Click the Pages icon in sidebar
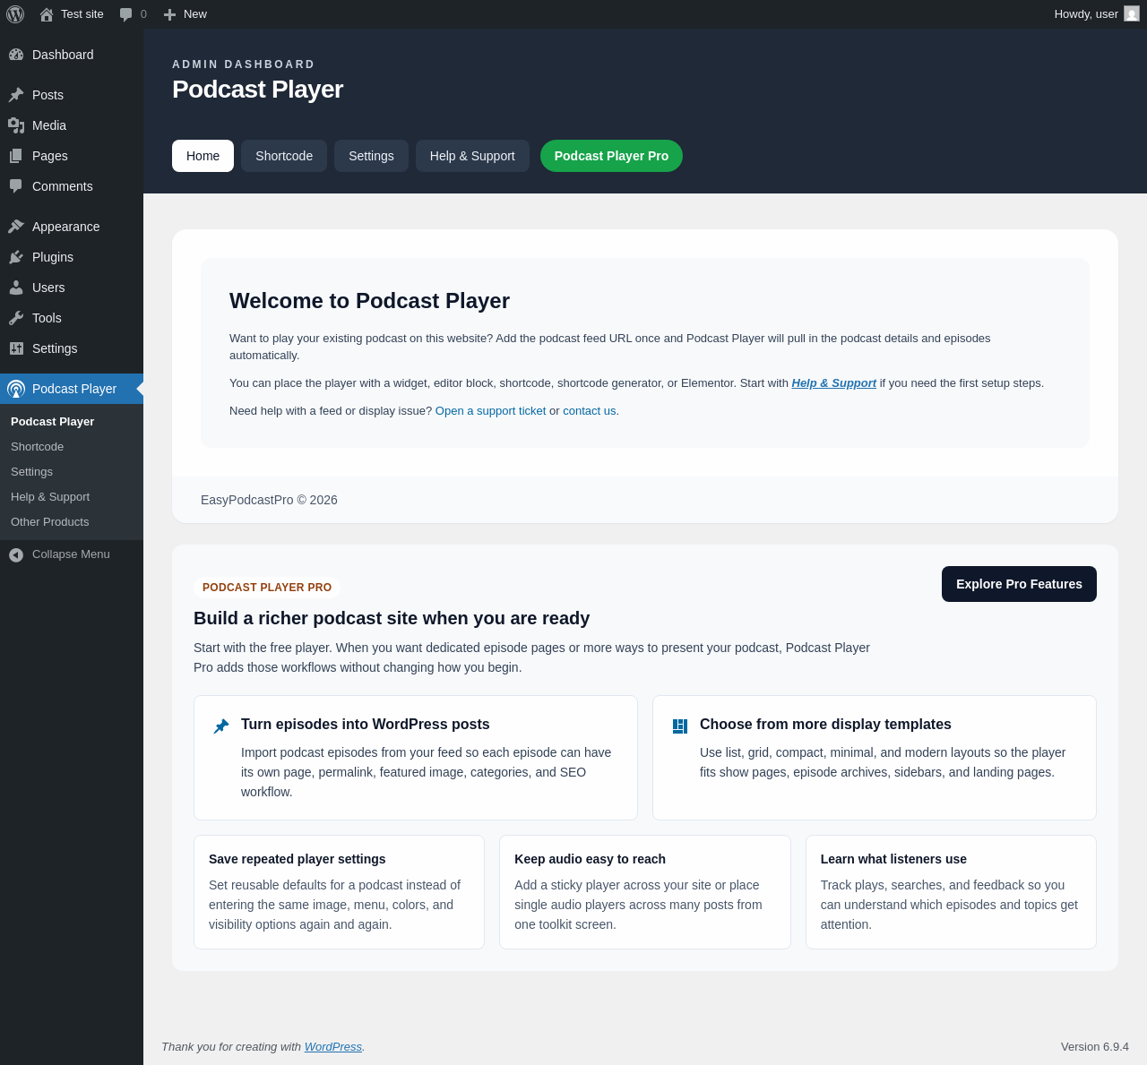The image size is (1147, 1065). click(16, 156)
